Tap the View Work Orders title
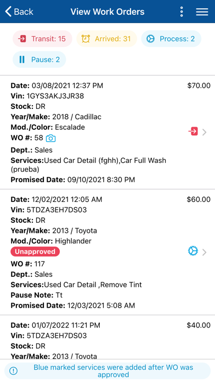 pos(107,12)
